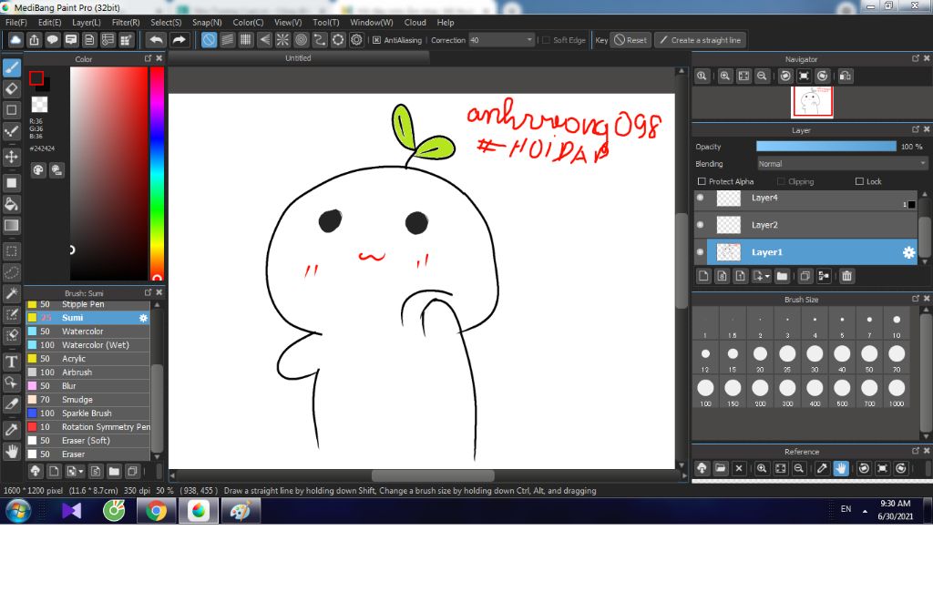Screen dimensions: 933x602
Task: Click the foreground color swatch
Action: (36, 78)
